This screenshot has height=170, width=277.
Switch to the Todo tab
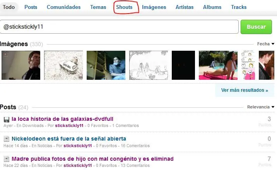[9, 7]
